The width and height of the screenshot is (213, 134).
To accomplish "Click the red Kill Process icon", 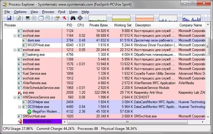I will pos(64,18).
